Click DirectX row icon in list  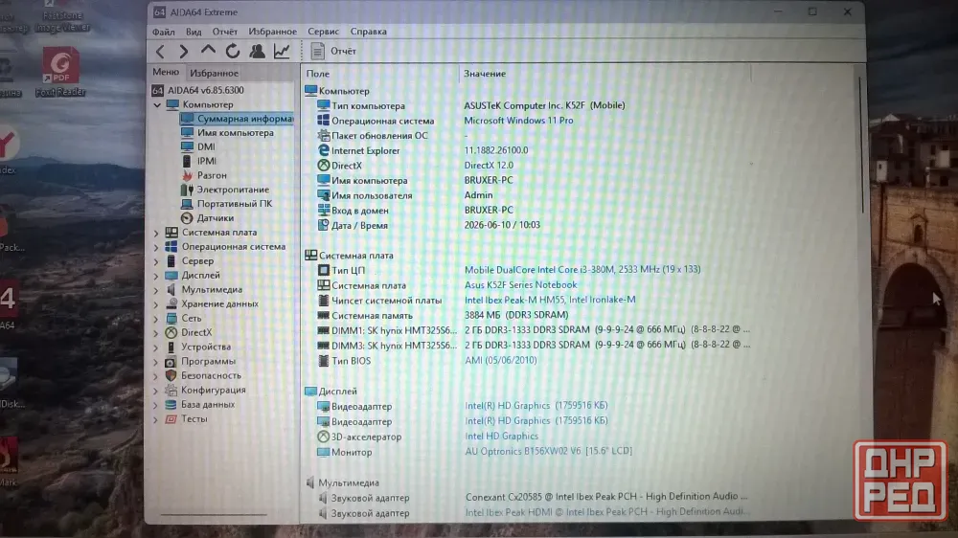pyautogui.click(x=323, y=166)
